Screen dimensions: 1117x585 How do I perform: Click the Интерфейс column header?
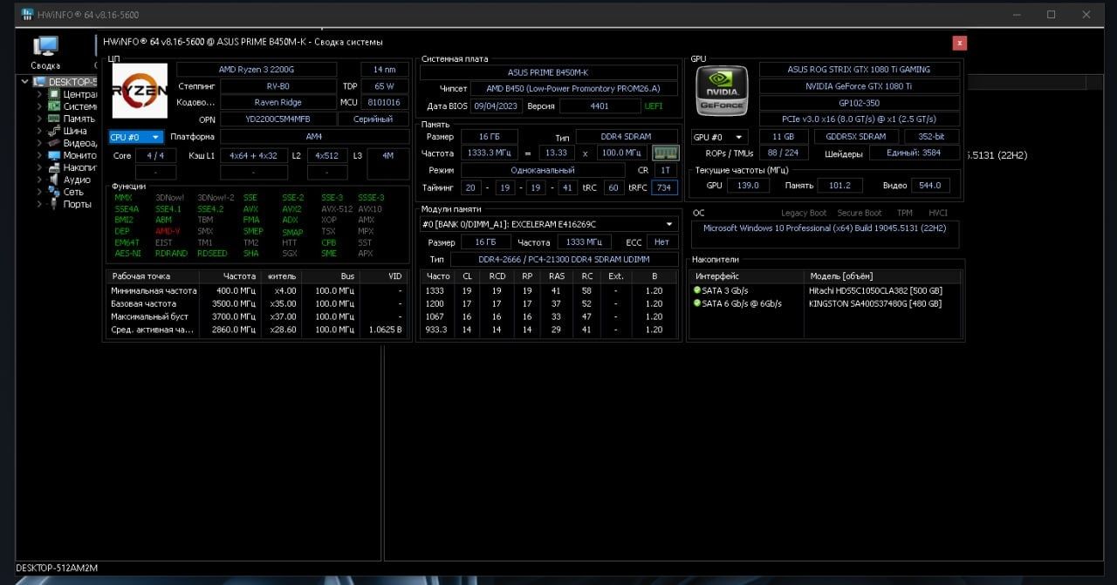tap(747, 275)
